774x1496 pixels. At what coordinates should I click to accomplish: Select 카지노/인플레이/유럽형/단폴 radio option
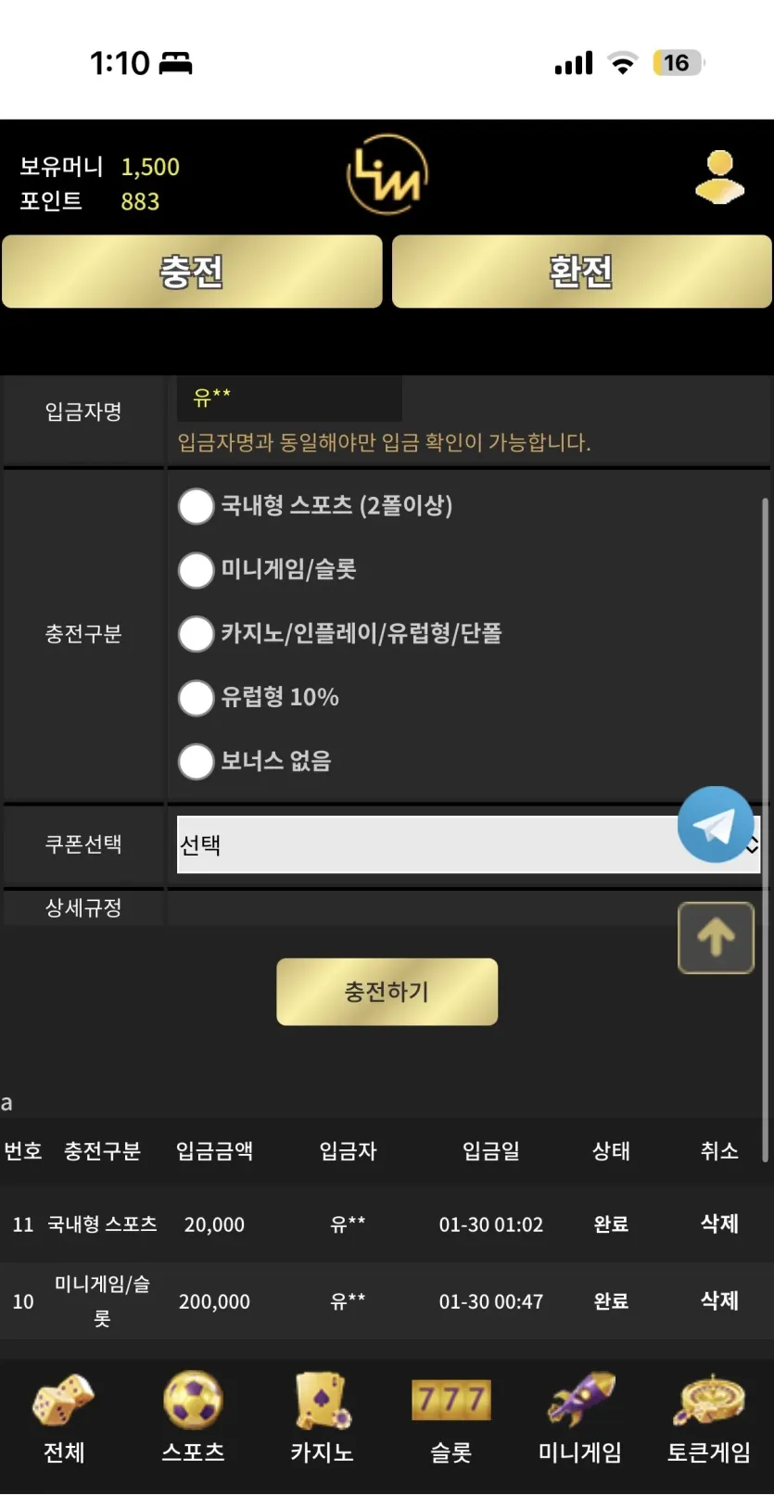click(196, 634)
